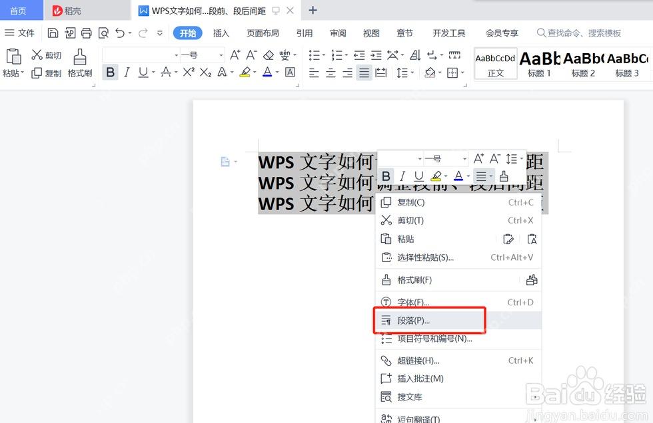The height and width of the screenshot is (423, 653).
Task: Open the 视图 (View) ribbon tab
Action: point(371,33)
